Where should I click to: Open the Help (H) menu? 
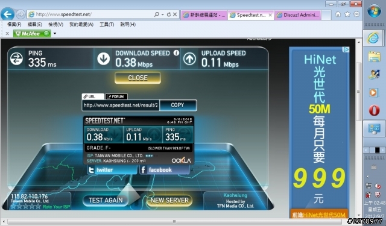128,24
